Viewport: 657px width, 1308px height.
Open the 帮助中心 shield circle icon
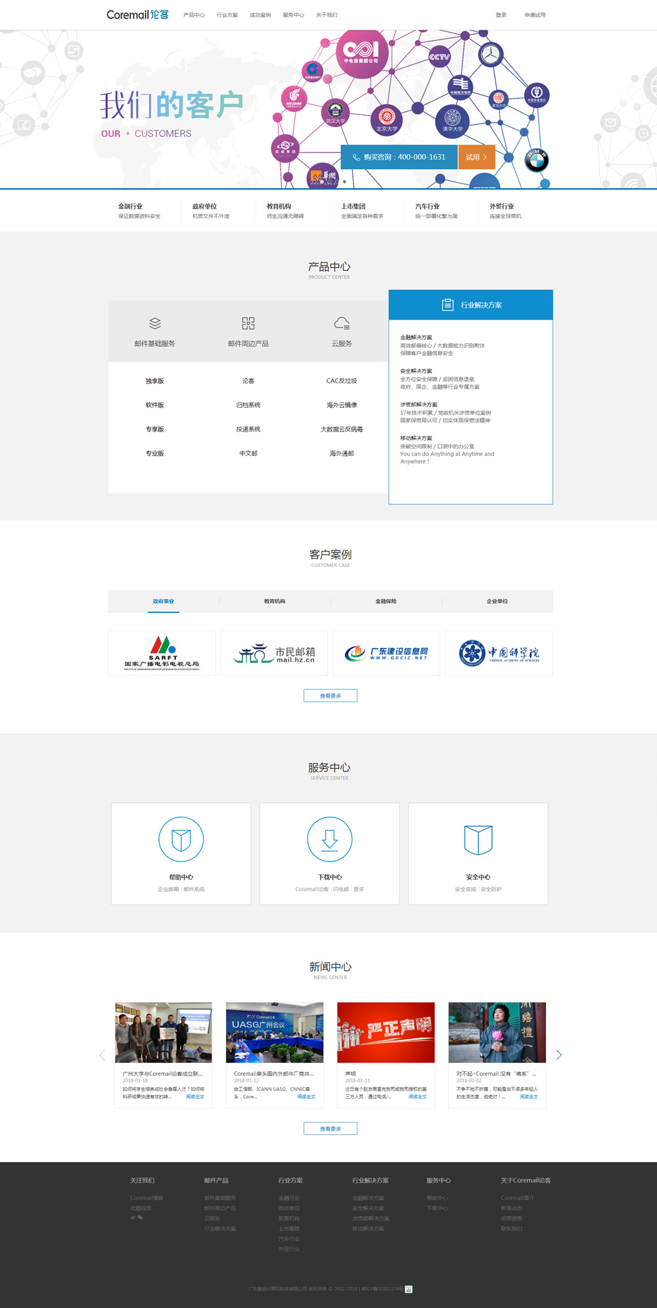click(x=181, y=839)
